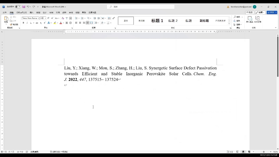Click the Find button in editing group
Viewport: 279px width, 157px height.
tap(237, 17)
